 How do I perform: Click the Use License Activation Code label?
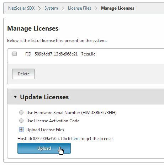point(53,121)
